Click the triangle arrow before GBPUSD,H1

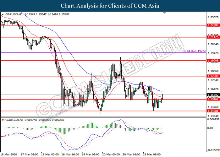coord(3,14)
